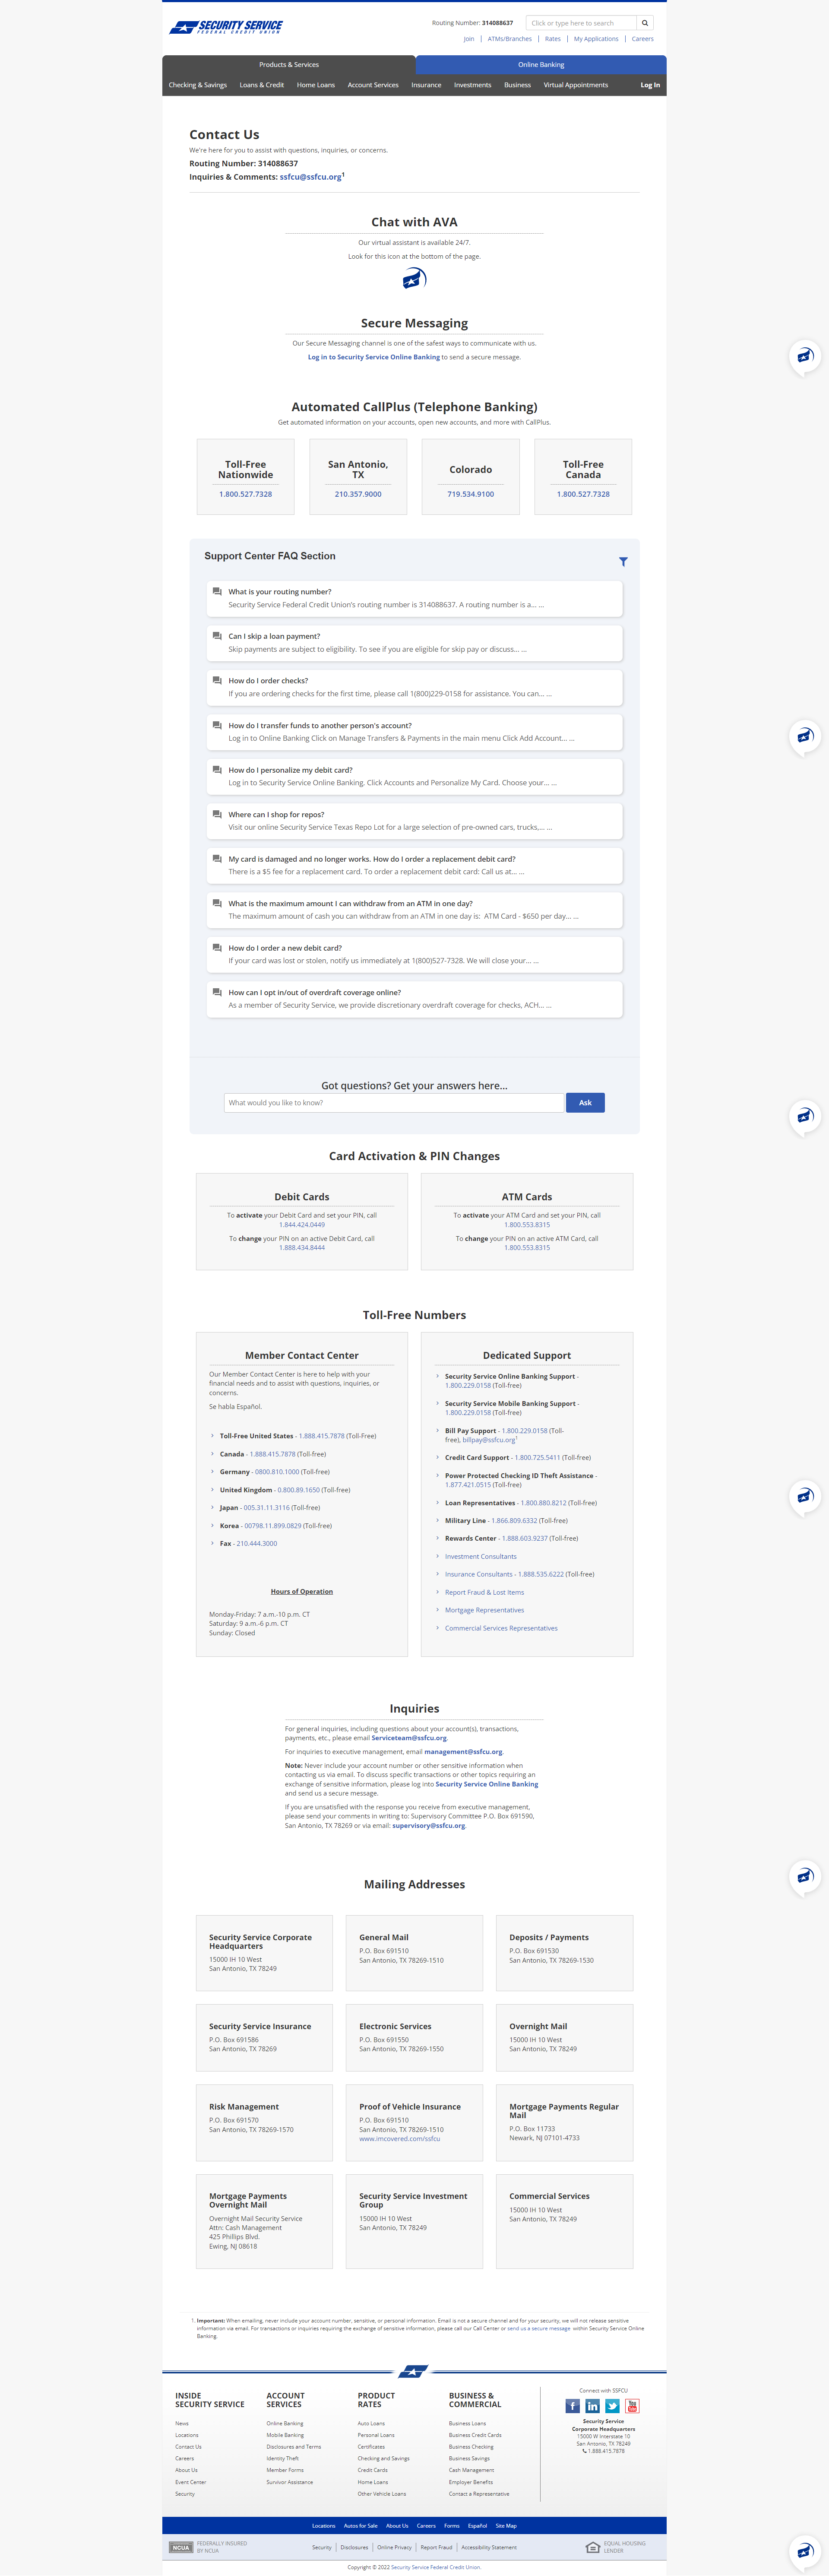Click debit card activation number 1.844.424.0449

[x=302, y=1225]
